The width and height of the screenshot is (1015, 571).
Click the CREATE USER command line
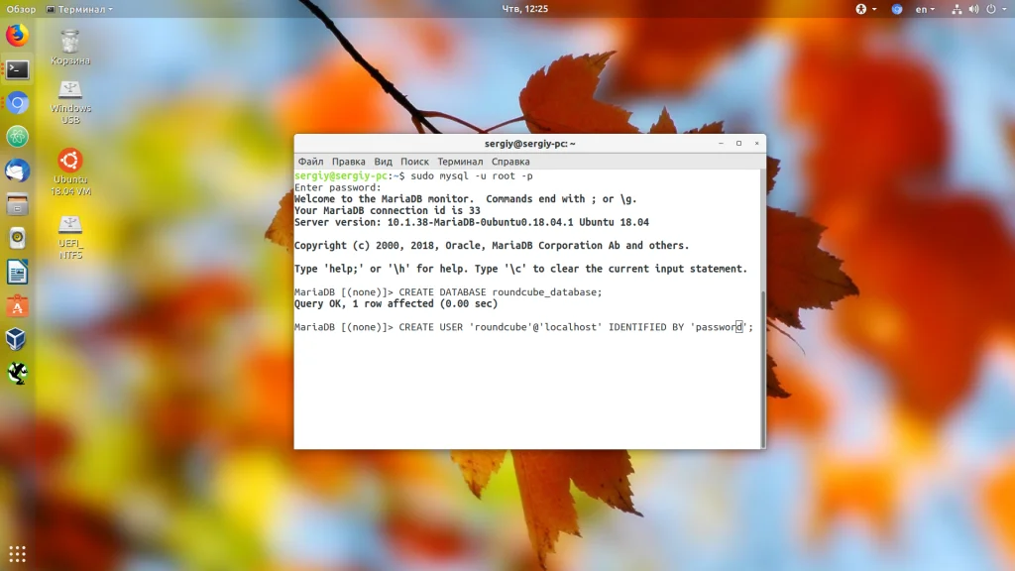click(523, 327)
